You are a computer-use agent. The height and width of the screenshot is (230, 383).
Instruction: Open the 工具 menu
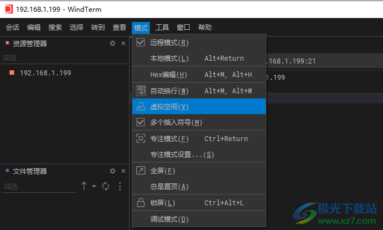click(x=162, y=28)
